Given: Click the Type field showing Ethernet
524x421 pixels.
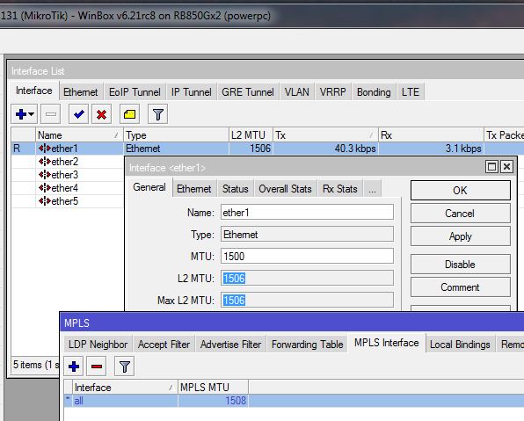Looking at the screenshot, I should click(307, 235).
